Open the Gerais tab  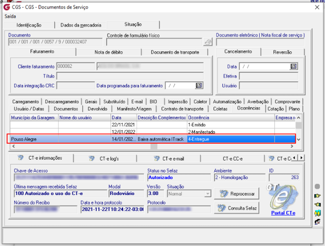[91, 102]
